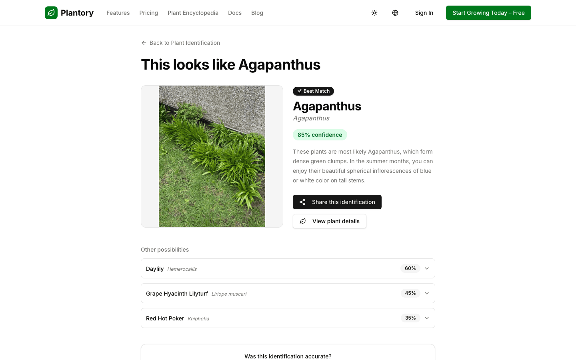The image size is (576, 360).
Task: Click Start Growing Today – Free button
Action: coord(488,13)
